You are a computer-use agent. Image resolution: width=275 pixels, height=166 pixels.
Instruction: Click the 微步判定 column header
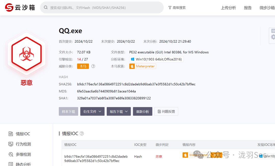pos(162,145)
